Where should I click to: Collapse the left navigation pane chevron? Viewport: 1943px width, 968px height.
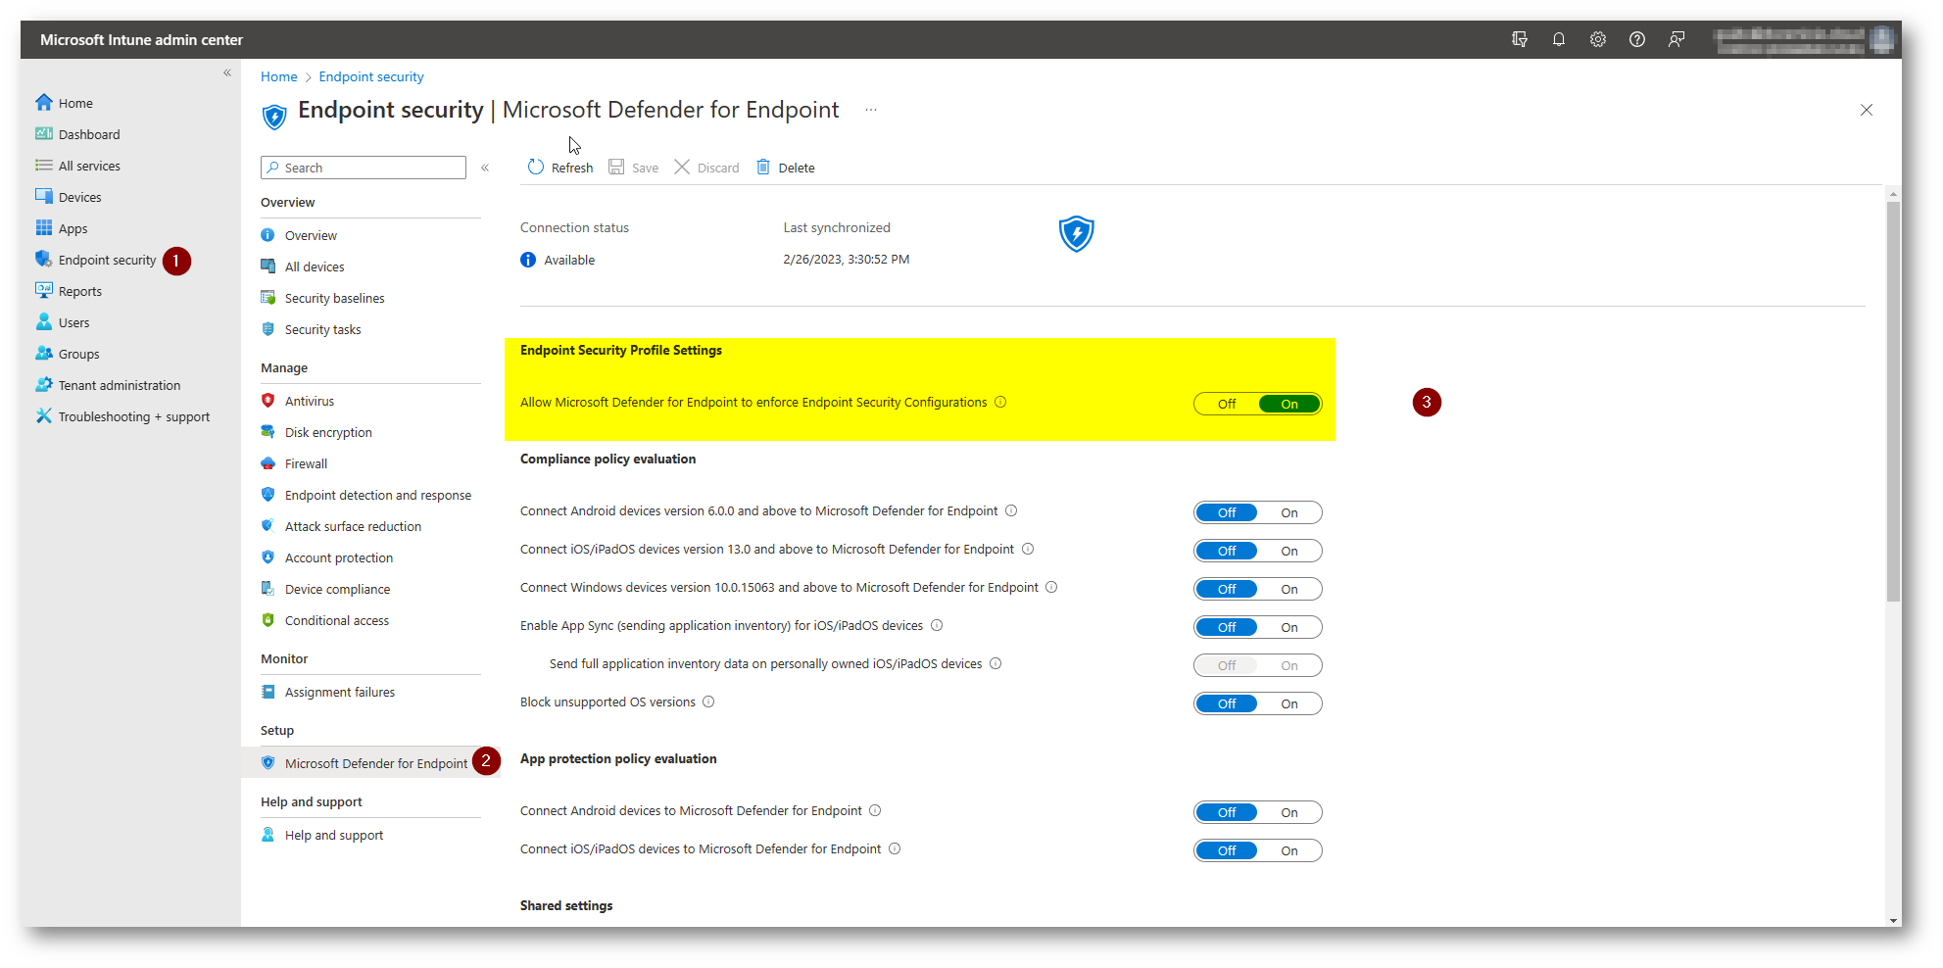tap(227, 73)
